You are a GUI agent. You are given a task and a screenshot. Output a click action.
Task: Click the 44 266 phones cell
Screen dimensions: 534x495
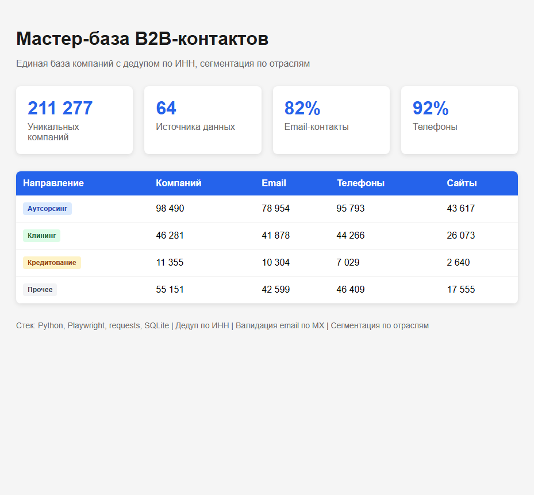point(351,235)
